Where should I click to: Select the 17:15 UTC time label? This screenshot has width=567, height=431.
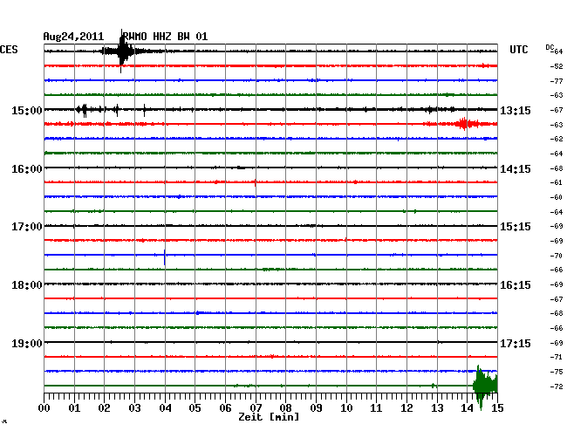pos(516,343)
